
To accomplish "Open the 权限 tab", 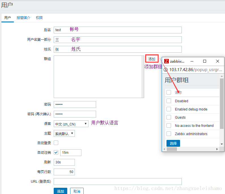I will pyautogui.click(x=39, y=18).
